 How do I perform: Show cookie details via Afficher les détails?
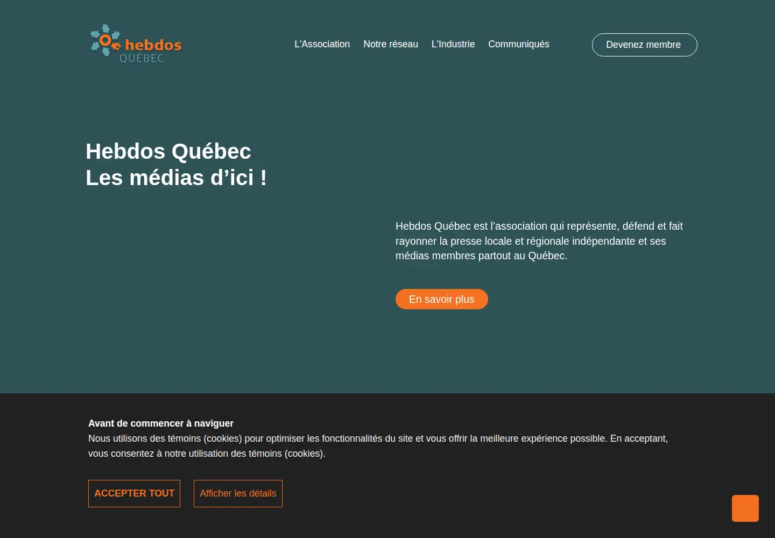[x=238, y=493]
